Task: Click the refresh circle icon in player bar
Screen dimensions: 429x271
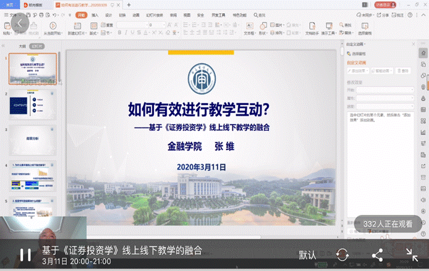Action: 342,255
